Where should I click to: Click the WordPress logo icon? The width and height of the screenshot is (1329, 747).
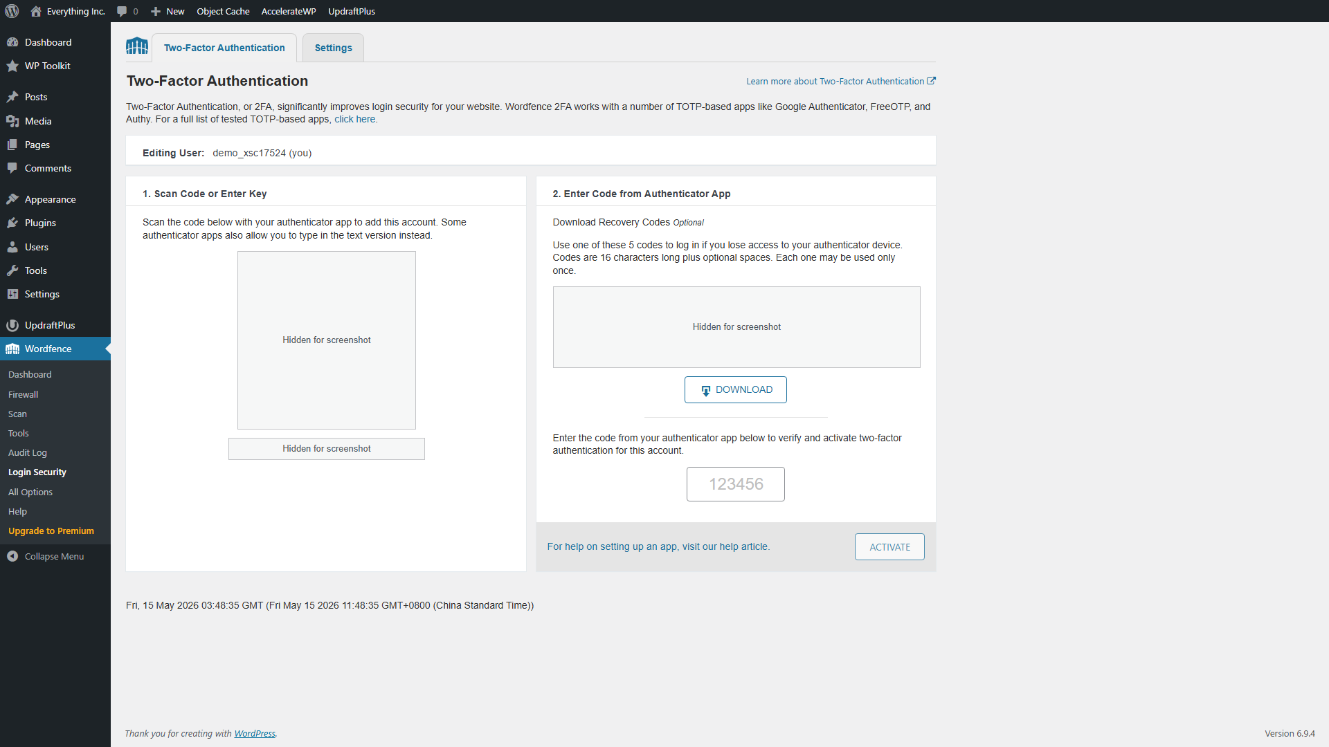coord(12,11)
